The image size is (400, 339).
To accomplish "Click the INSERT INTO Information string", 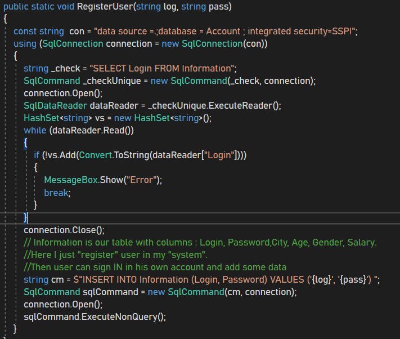I will 225,279.
